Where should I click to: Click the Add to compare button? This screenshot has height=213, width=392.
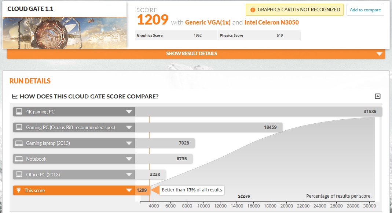pyautogui.click(x=365, y=10)
